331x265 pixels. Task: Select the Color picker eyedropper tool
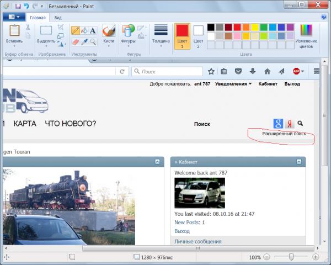pyautogui.click(x=84, y=42)
